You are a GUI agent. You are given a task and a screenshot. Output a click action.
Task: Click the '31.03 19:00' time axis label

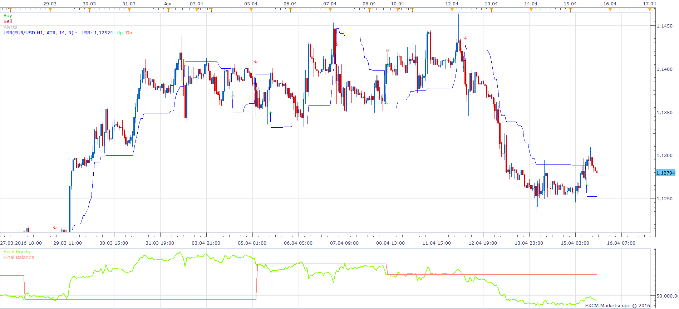click(160, 243)
